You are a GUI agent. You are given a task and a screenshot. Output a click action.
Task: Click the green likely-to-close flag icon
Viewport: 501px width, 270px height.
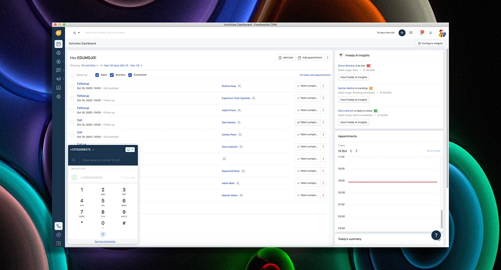376,111
